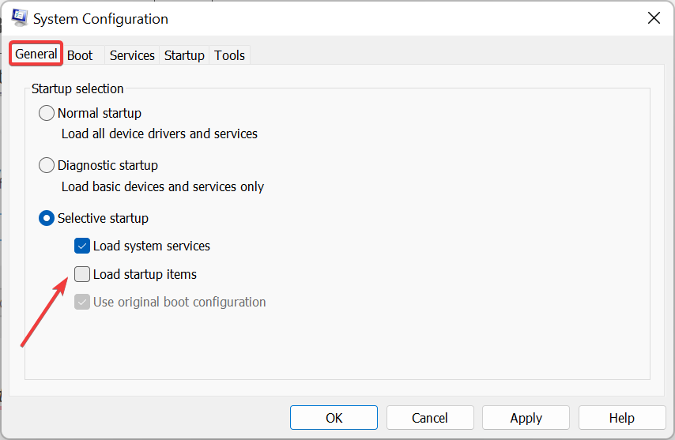
Task: Click the 'Load all device drivers and services' description
Action: click(x=160, y=134)
